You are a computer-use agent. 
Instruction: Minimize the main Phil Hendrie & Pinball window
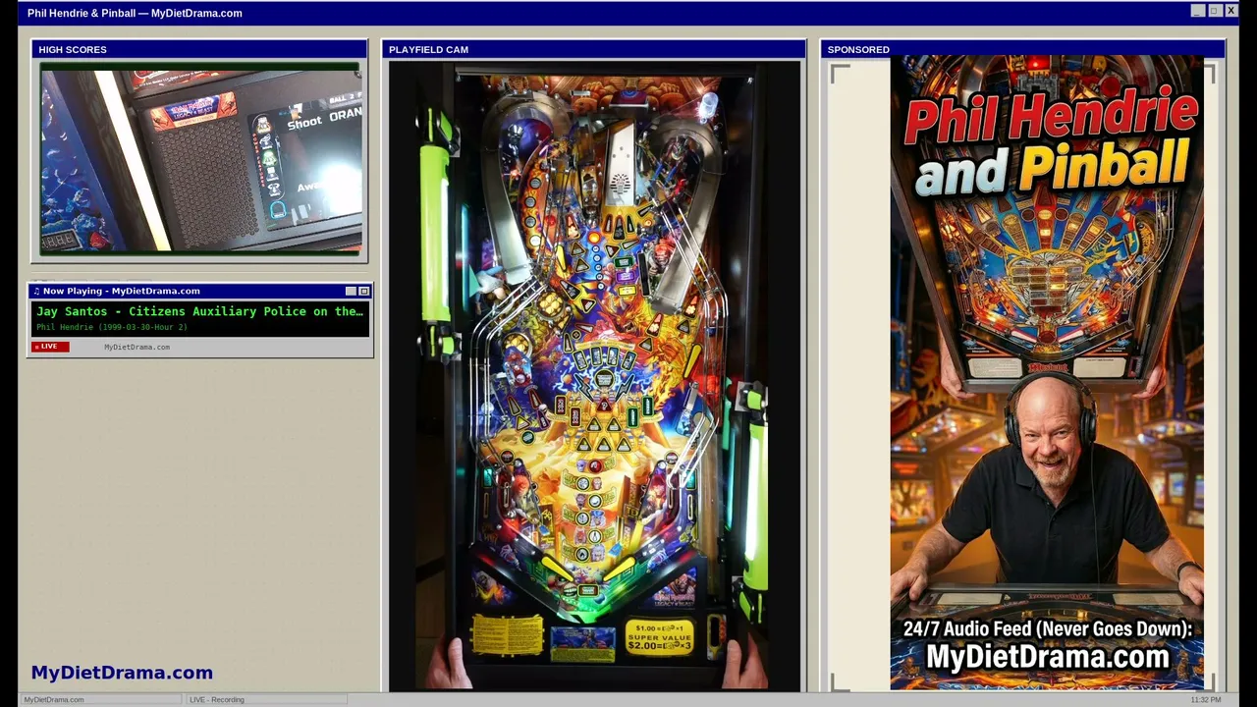(x=1197, y=11)
